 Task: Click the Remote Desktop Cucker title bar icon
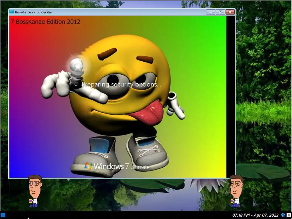[12, 12]
